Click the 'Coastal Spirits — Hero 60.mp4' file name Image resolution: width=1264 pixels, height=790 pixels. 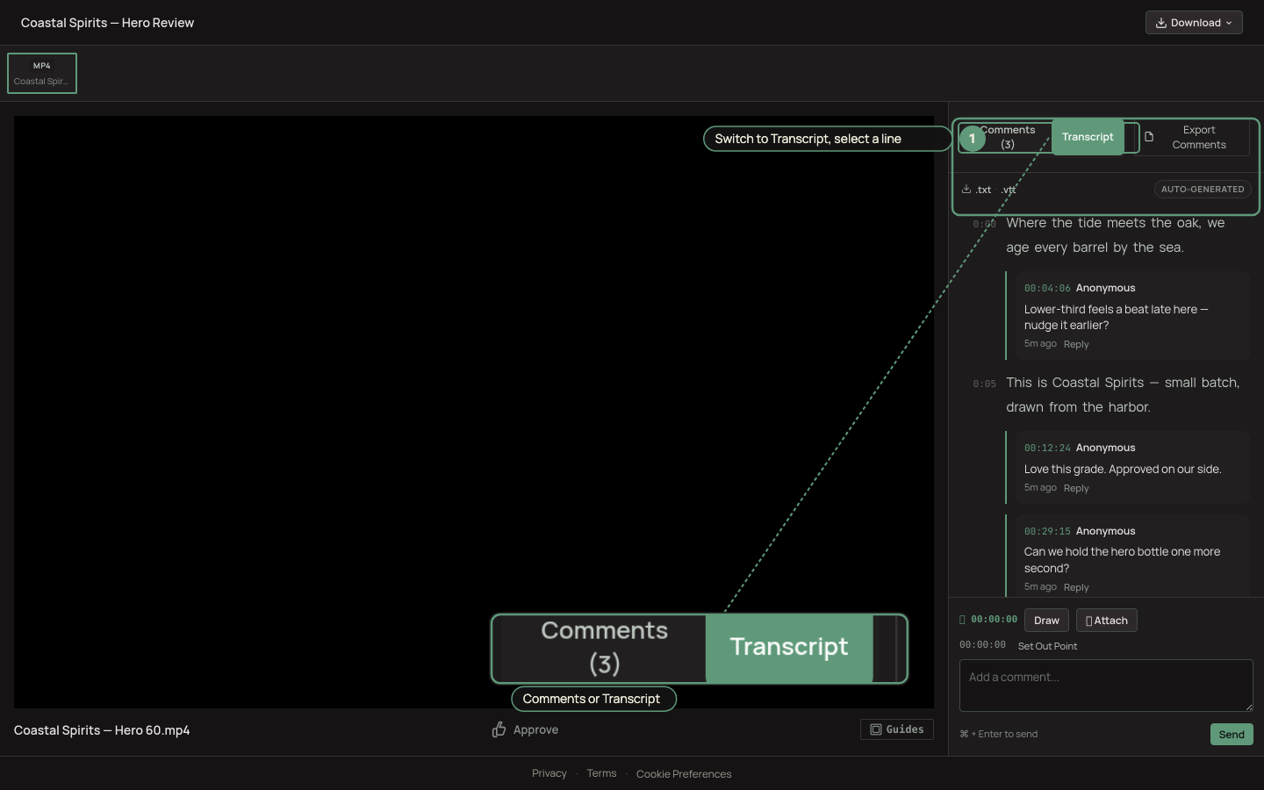(102, 730)
